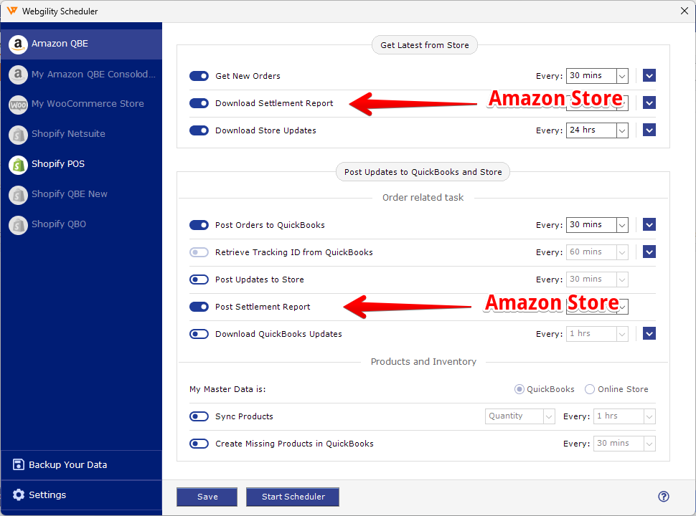Click the Settings gear icon
Screen dimensions: 696x516
[x=18, y=494]
